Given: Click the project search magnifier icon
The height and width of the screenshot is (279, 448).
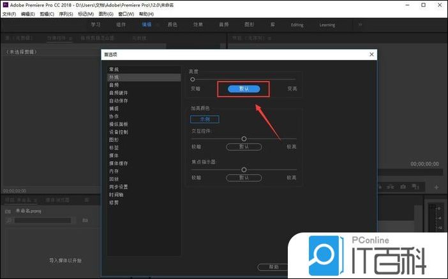Looking at the screenshot, I should tap(9, 220).
